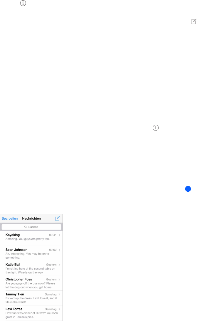Click the Nachrichten title
Screen dimensions: 197x321
click(31, 218)
